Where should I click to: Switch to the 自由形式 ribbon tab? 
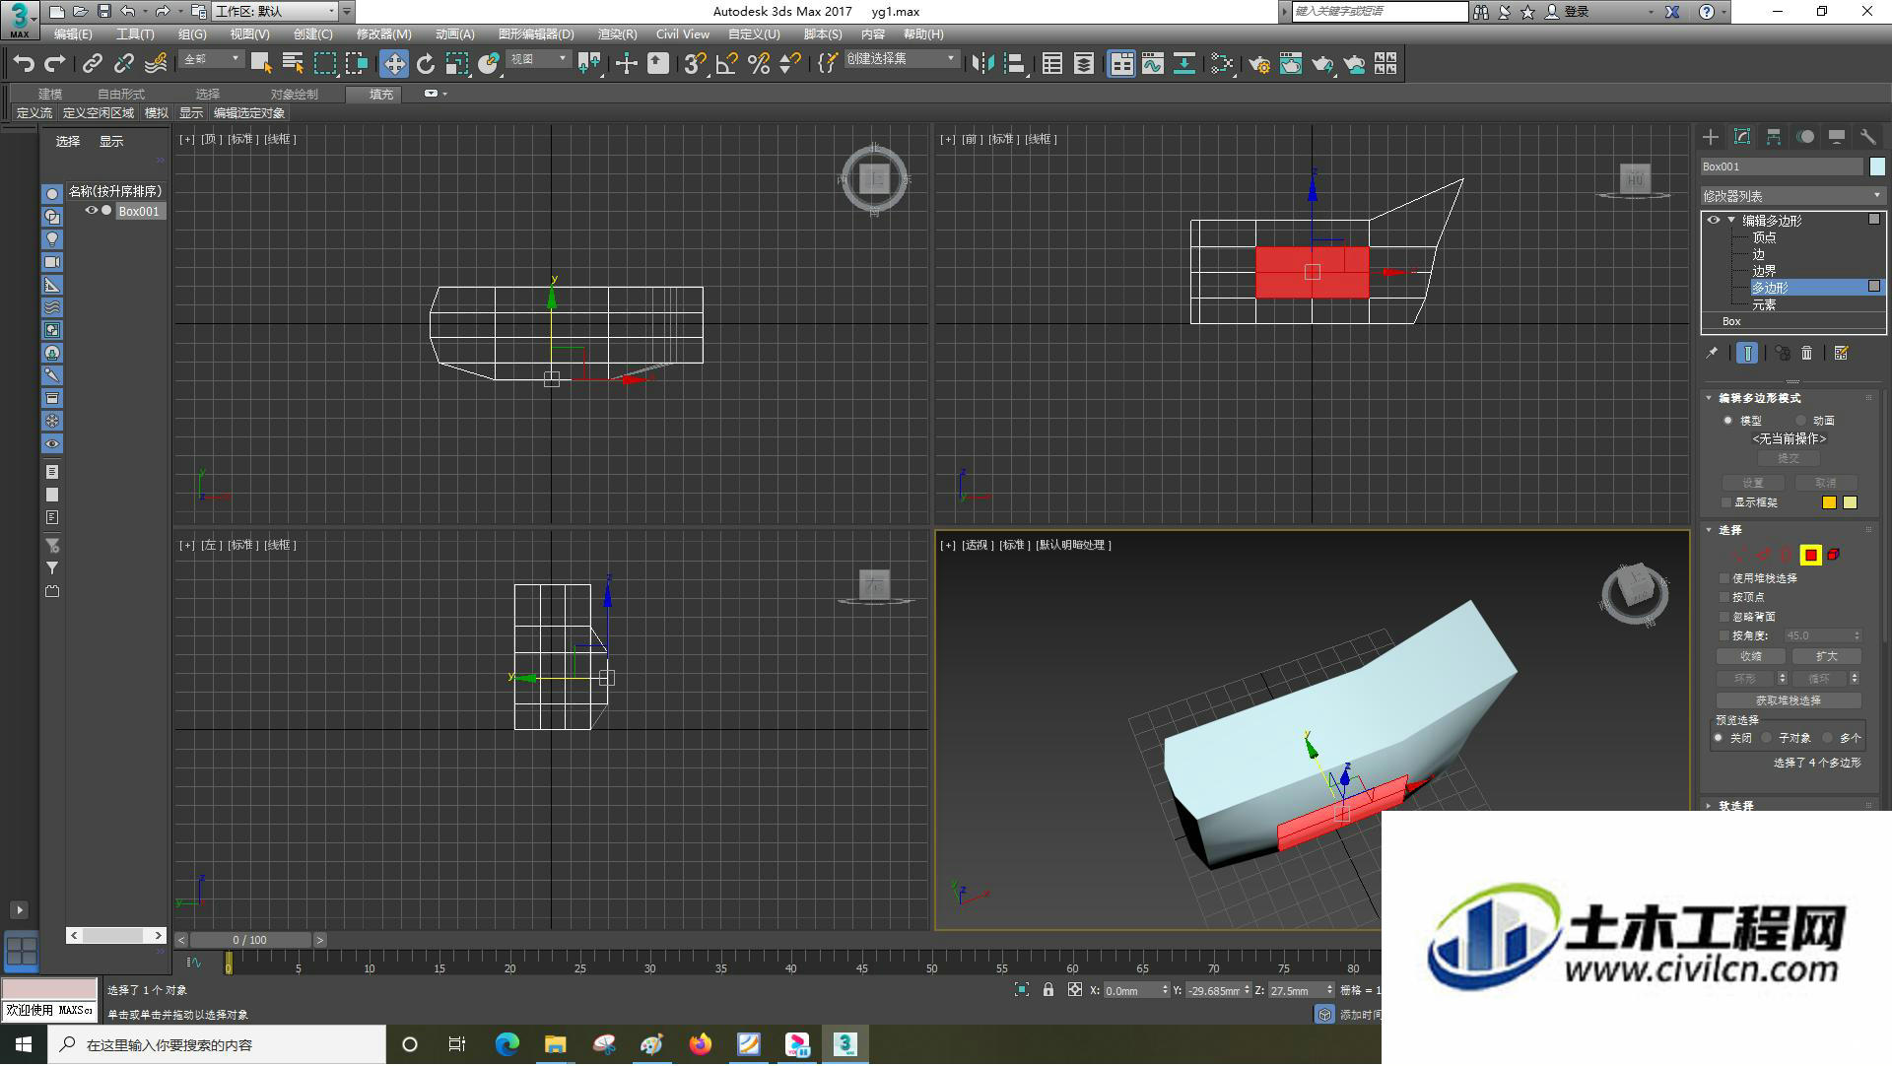(120, 95)
